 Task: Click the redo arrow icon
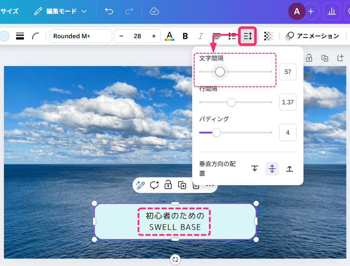(x=129, y=11)
